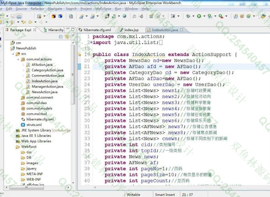Switch to the Hierarchy tab
270x197 pixels.
tap(54, 30)
